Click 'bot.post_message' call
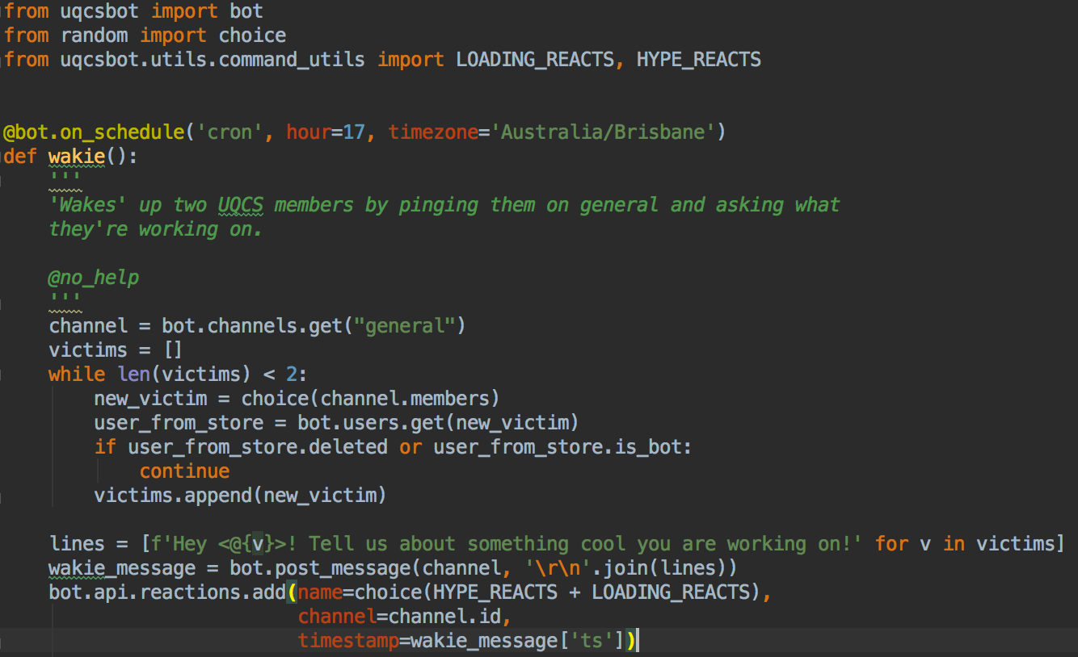This screenshot has height=657, width=1078. tap(320, 568)
